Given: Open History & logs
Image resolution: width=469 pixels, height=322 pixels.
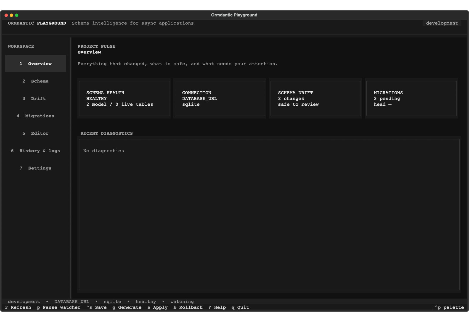Looking at the screenshot, I should (35, 151).
